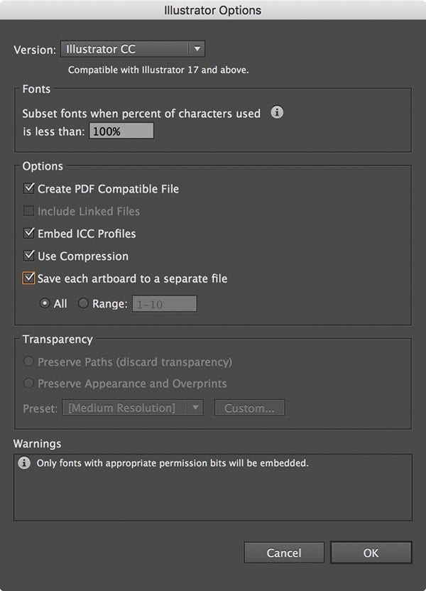Click the Illustrator Options title bar

(213, 10)
